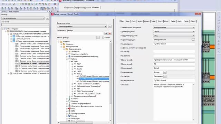Viewport: 221px width, 124px height.
Task: Click ellipsis button next to Автом. фильтр
Action: click(x=98, y=38)
